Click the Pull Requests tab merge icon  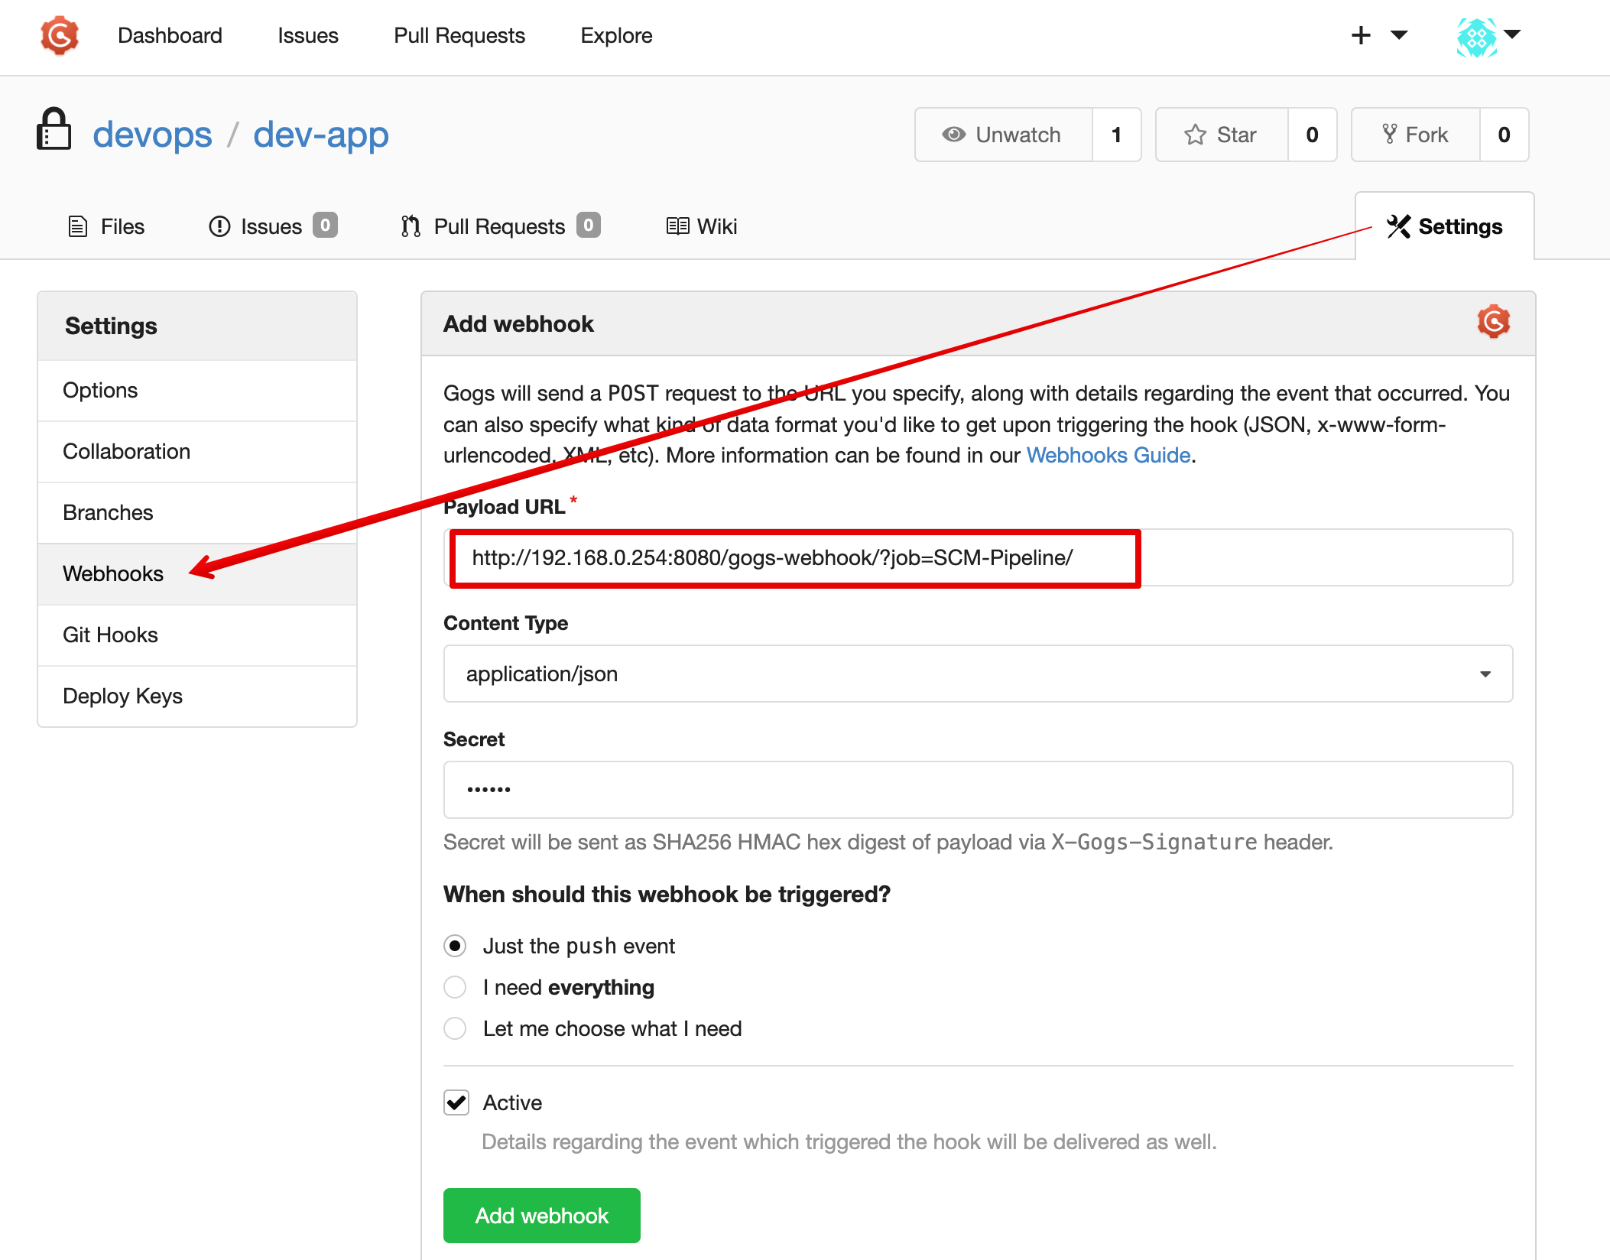411,226
